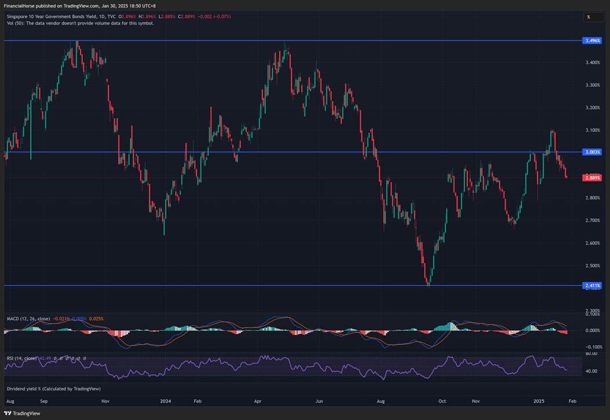Click the 3.300% price axis label
This screenshot has height=420, width=610.
coord(593,85)
